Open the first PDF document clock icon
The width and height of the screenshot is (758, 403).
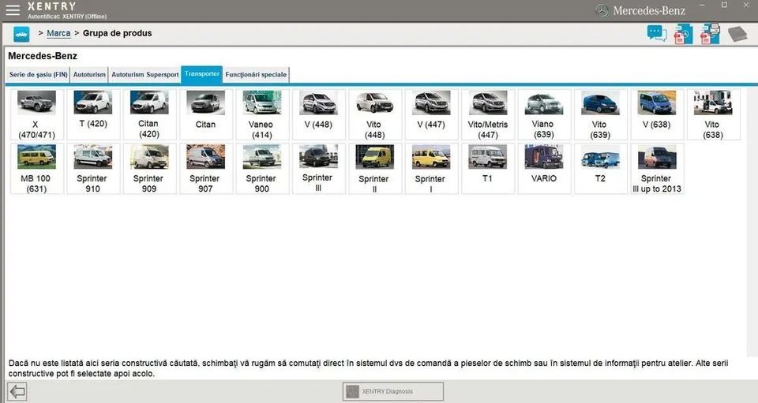(684, 34)
